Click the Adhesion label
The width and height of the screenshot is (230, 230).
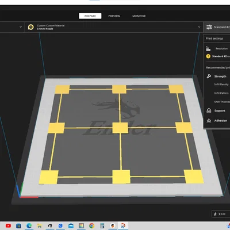coord(221,121)
